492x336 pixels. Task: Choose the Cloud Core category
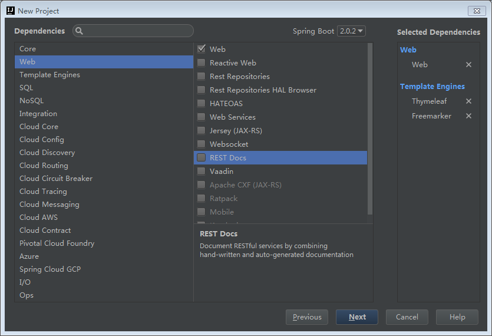click(104, 127)
